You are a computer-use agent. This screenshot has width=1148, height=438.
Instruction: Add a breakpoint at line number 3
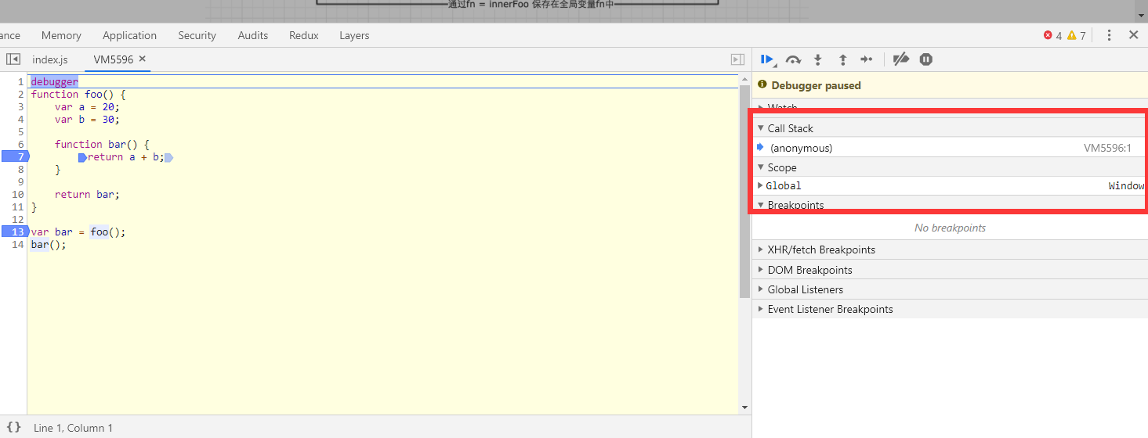pyautogui.click(x=20, y=107)
